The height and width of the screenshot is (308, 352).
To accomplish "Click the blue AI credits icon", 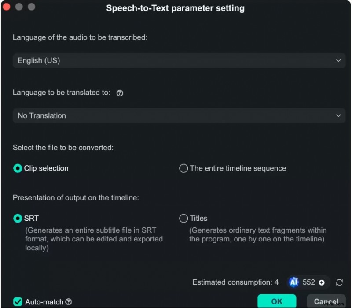I will [294, 282].
